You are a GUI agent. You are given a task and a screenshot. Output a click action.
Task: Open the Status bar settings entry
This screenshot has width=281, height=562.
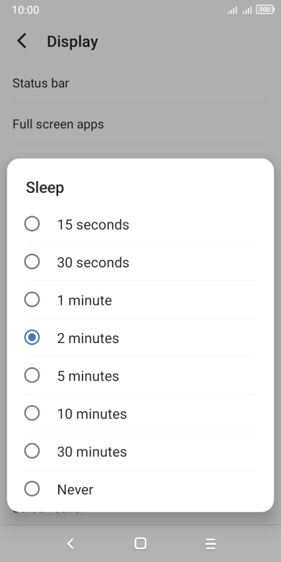[x=140, y=83]
